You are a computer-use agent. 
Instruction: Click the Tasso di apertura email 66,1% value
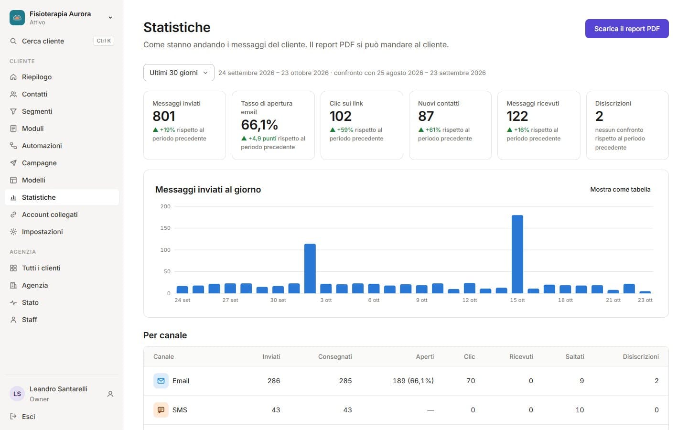click(259, 125)
